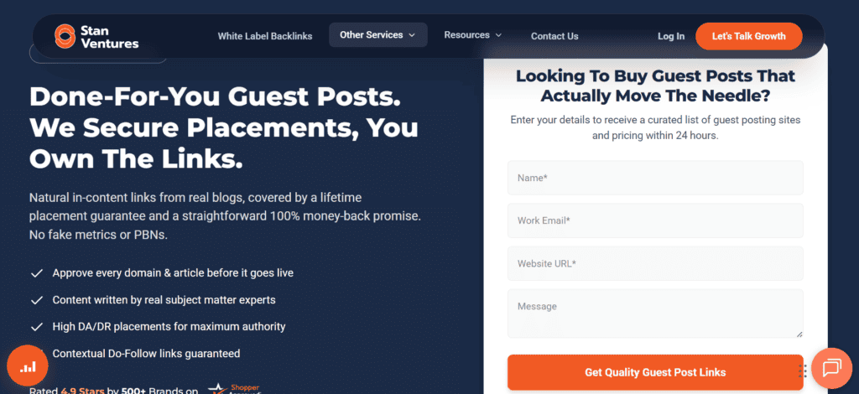Click 'Enter your details to receive' text
The height and width of the screenshot is (394, 859).
pyautogui.click(x=655, y=127)
